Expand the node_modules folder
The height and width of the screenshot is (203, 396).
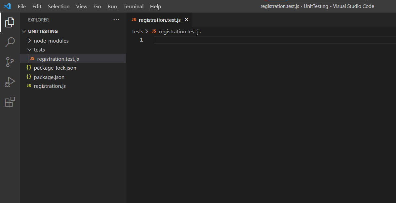(x=29, y=41)
